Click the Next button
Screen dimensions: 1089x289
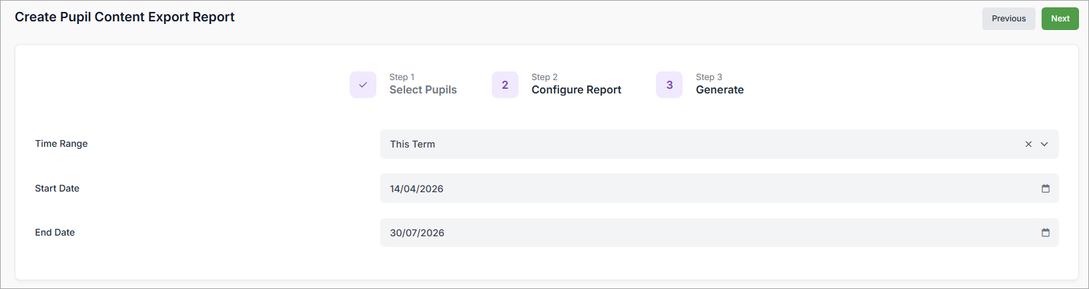1060,19
